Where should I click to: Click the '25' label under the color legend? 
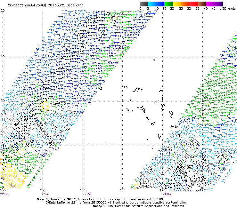pos(181,9)
